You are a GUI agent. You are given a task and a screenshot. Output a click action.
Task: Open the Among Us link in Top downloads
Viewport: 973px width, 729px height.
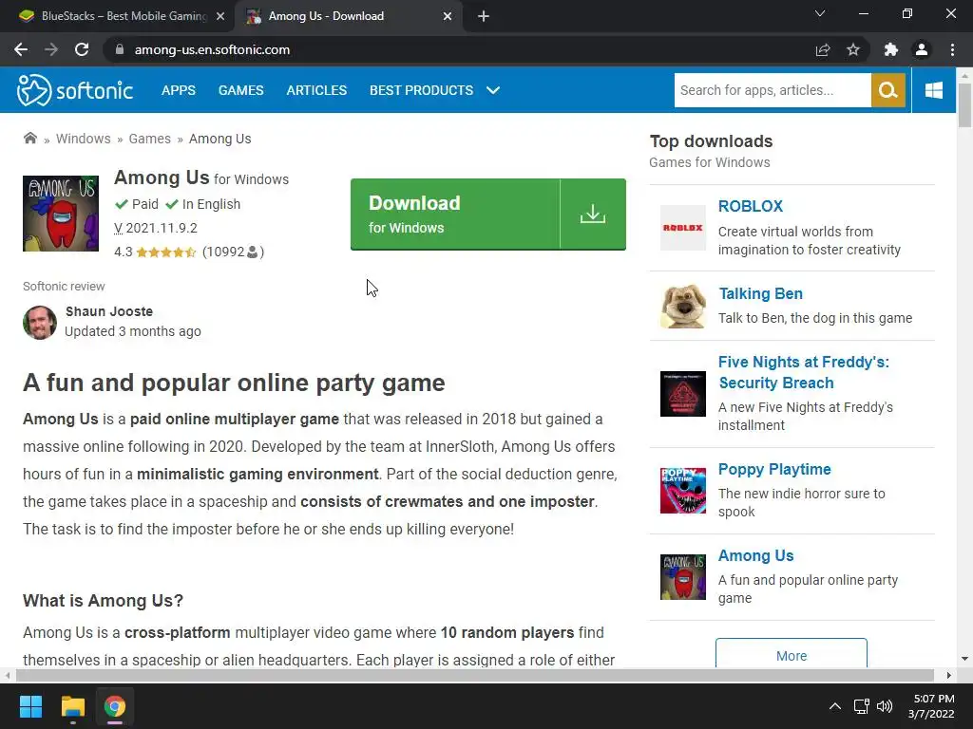755,555
